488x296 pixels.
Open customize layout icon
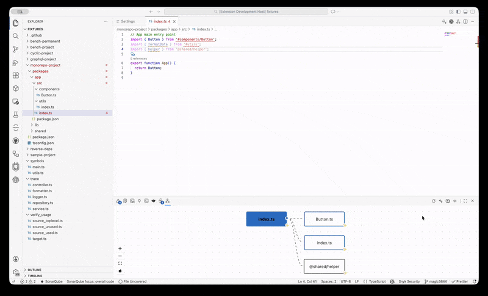pyautogui.click(x=451, y=12)
